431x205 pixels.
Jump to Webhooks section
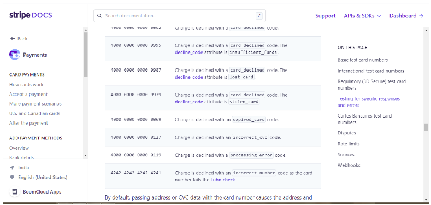pos(349,165)
